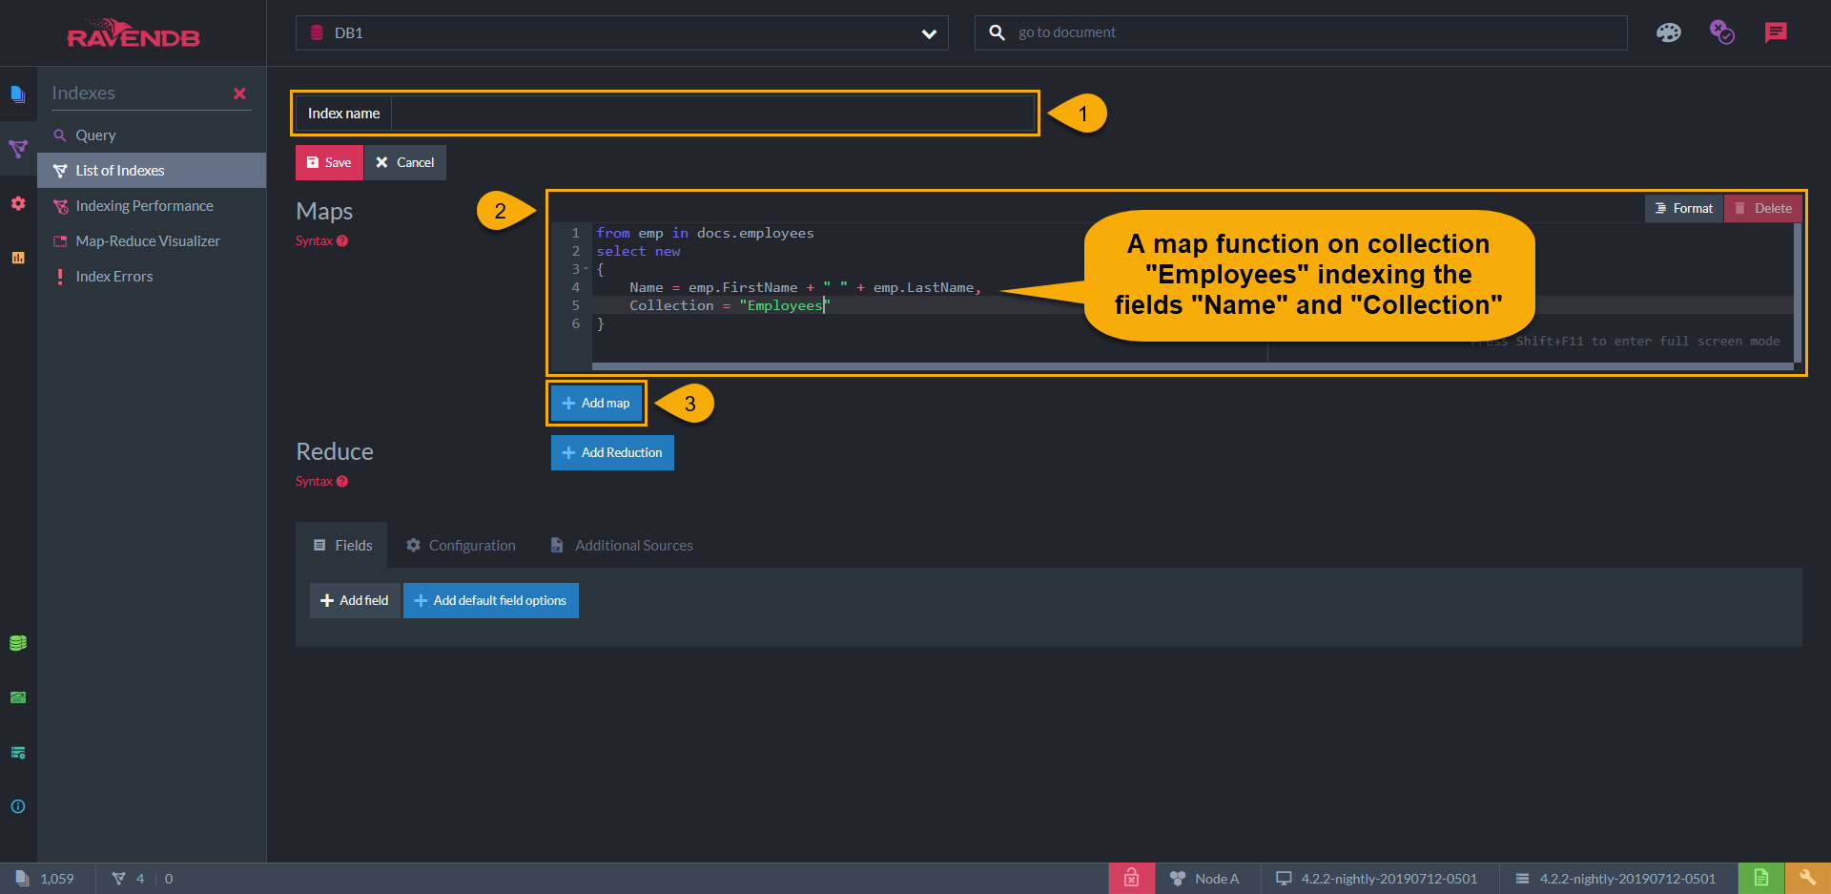Save the index
The width and height of the screenshot is (1831, 894).
click(329, 162)
